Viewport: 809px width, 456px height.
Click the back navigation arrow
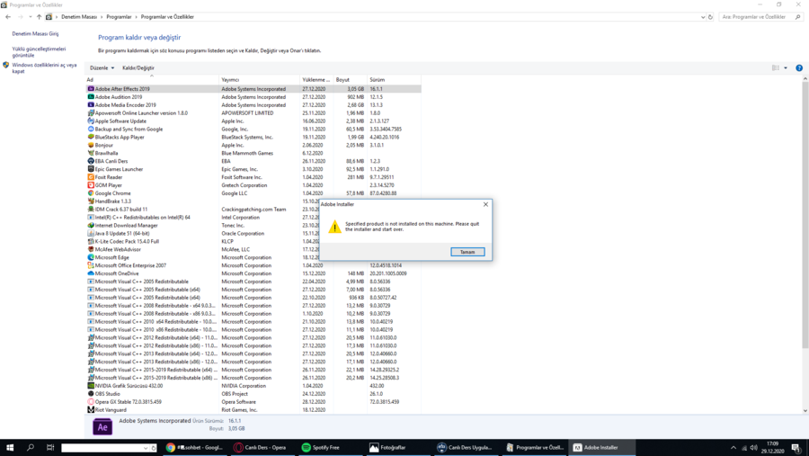[8, 17]
